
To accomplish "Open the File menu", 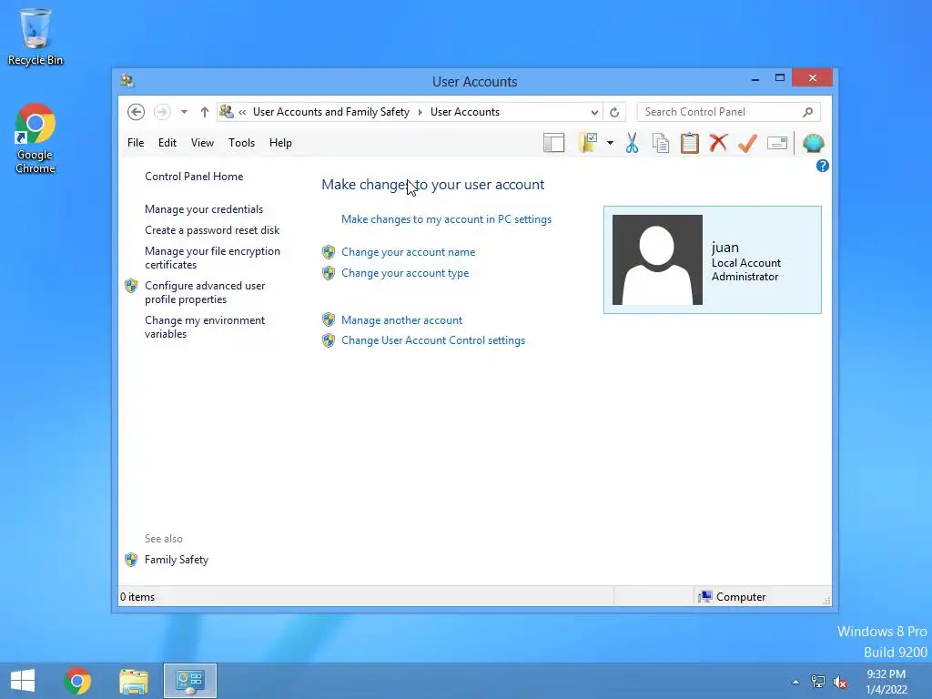I will pos(136,143).
